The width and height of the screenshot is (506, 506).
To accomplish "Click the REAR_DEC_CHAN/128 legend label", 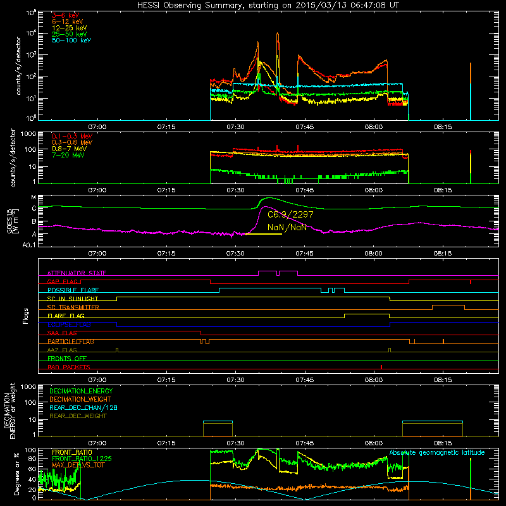I will (x=83, y=407).
